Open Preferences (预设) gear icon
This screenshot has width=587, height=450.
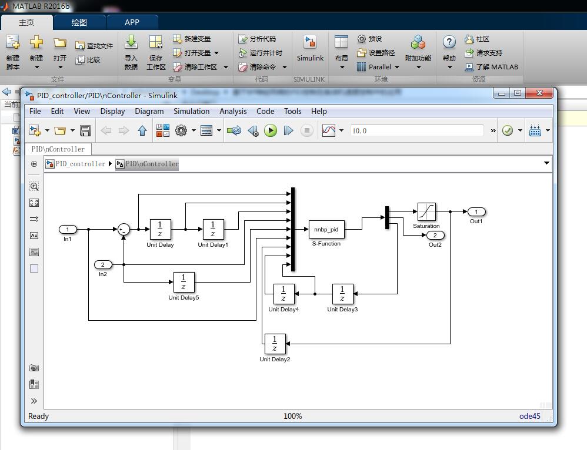pyautogui.click(x=362, y=39)
